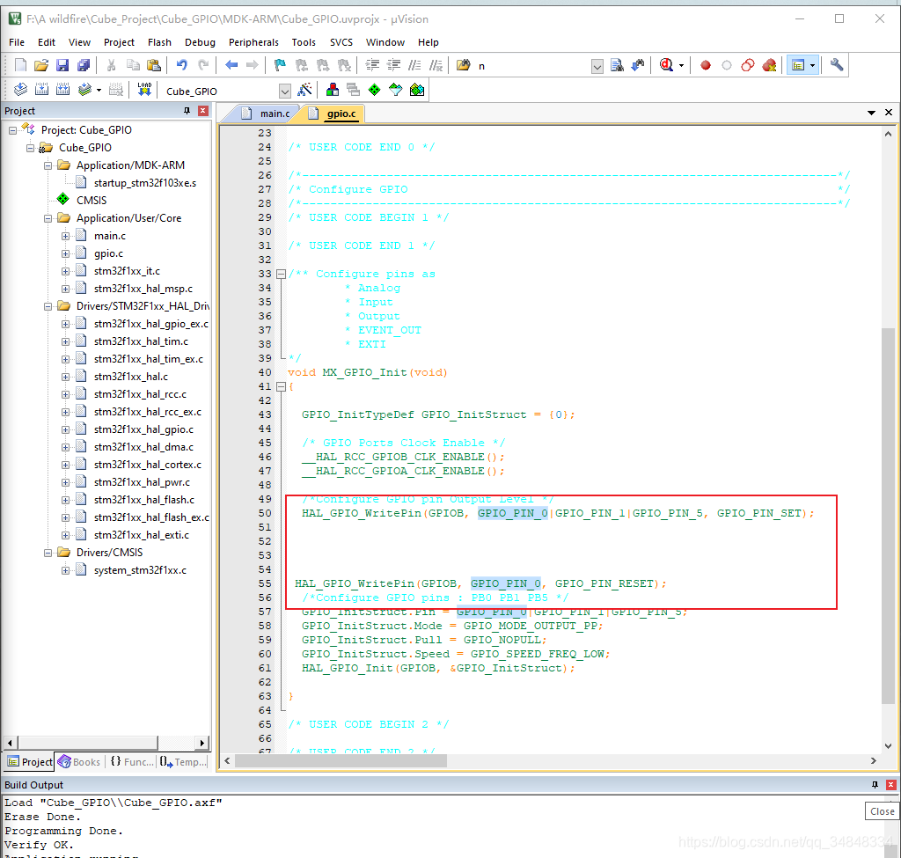901x858 pixels.
Task: Comment out the selection
Action: point(415,65)
